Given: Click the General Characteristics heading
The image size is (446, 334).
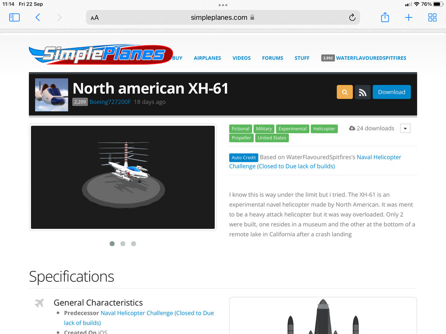Looking at the screenshot, I should 98,303.
